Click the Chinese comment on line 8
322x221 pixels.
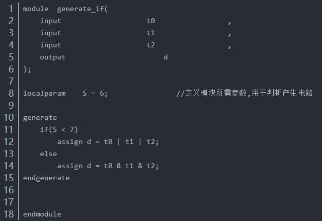click(245, 93)
